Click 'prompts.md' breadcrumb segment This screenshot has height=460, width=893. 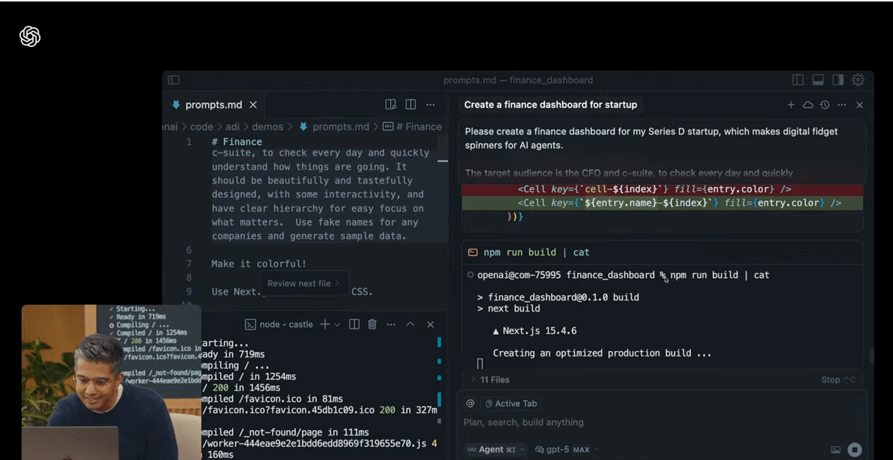click(x=340, y=127)
